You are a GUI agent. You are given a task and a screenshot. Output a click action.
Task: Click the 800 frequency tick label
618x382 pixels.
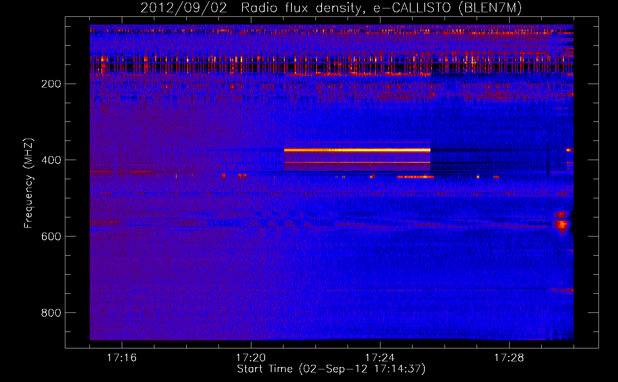[x=51, y=313]
